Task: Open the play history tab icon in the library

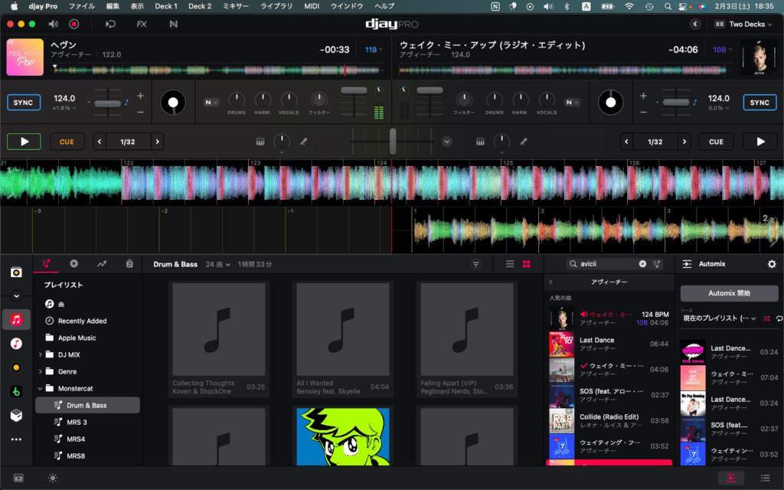Action: pyautogui.click(x=74, y=263)
